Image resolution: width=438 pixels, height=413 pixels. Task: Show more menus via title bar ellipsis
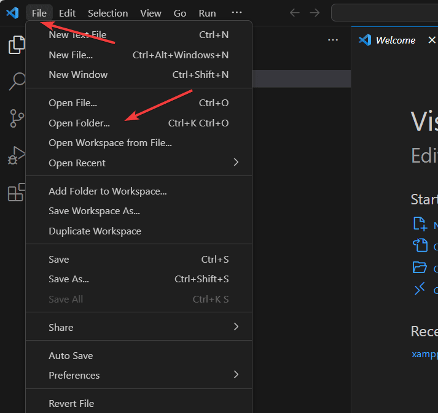[237, 13]
